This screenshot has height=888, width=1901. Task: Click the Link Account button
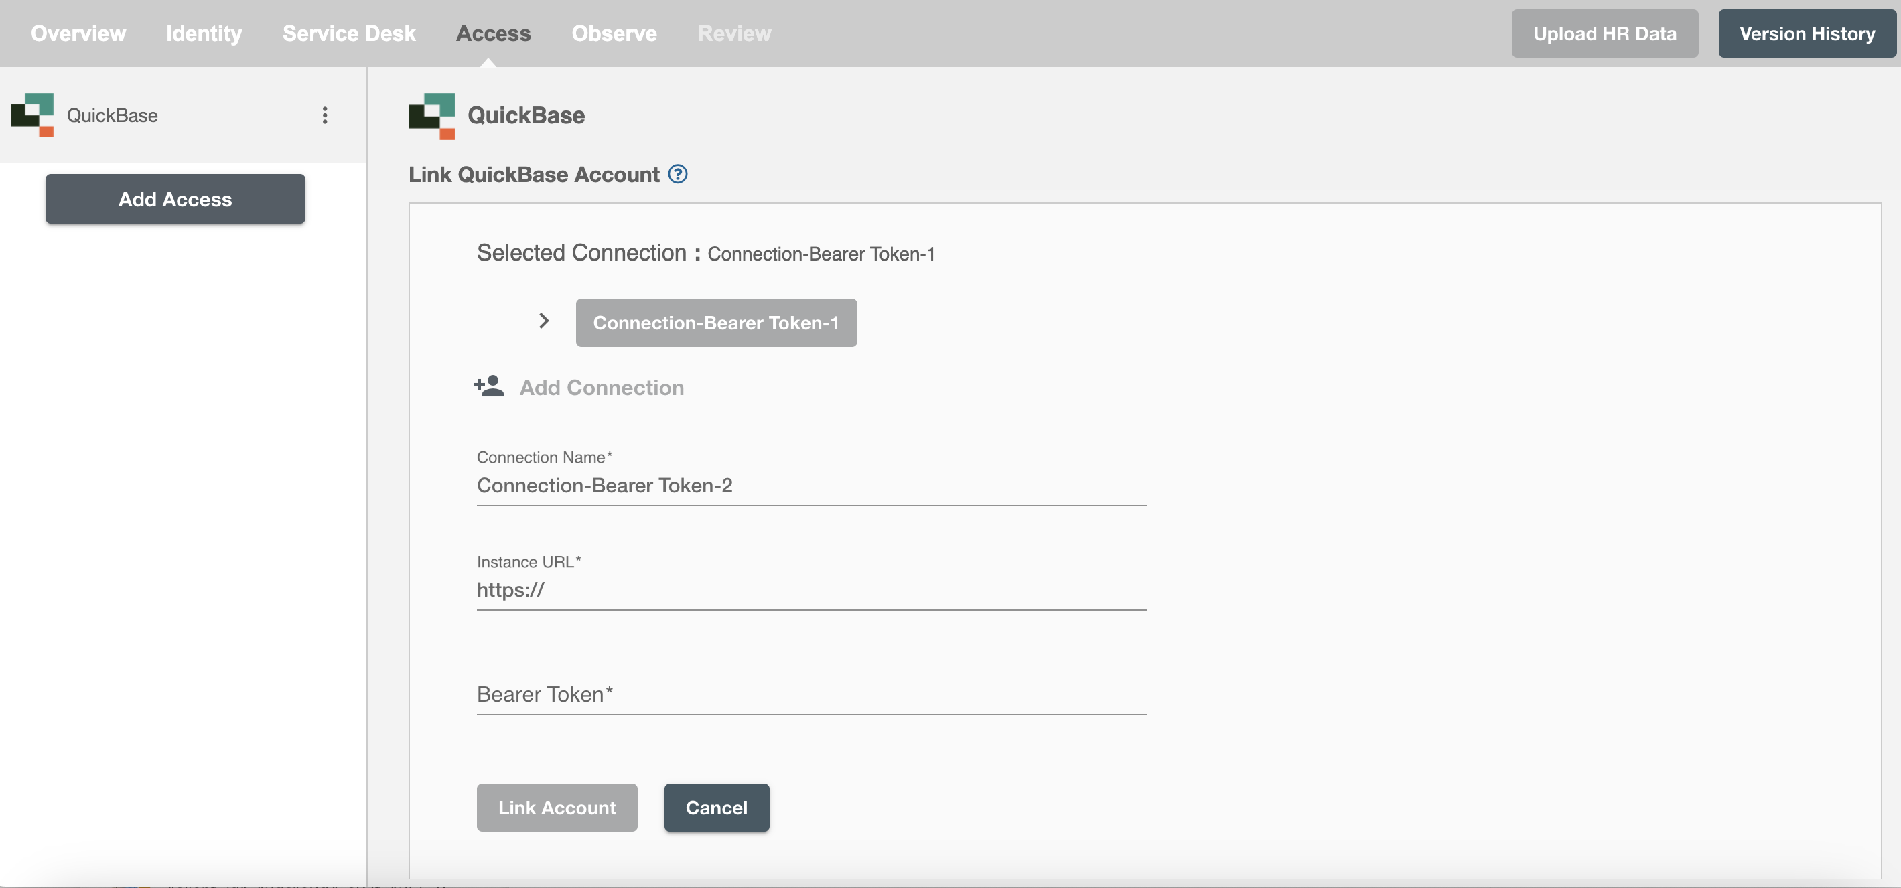(557, 806)
